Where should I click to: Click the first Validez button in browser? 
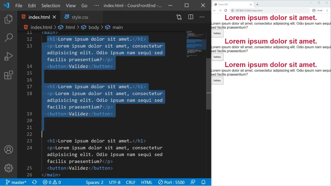[x=217, y=33]
